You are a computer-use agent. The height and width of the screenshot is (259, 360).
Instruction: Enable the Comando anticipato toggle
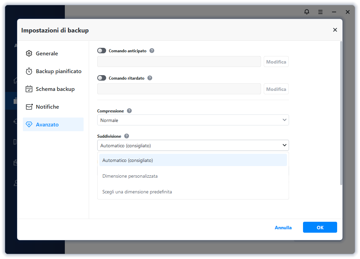point(102,51)
